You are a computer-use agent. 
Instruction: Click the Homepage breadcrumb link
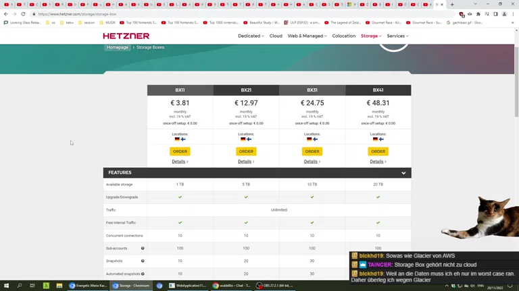tap(117, 48)
